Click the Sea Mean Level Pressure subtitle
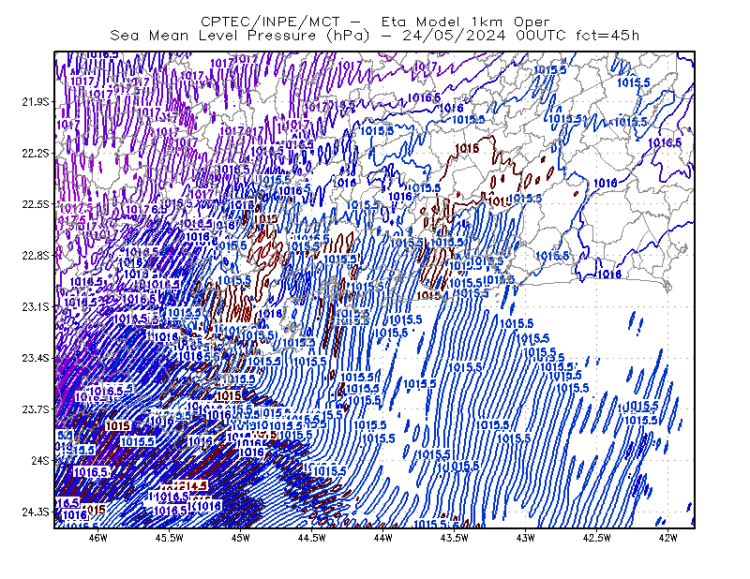Image resolution: width=750 pixels, height=579 pixels. click(374, 36)
